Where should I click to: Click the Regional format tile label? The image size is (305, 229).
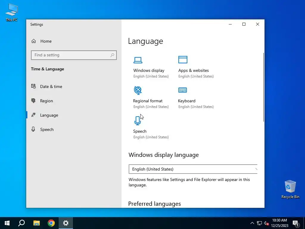(x=148, y=101)
